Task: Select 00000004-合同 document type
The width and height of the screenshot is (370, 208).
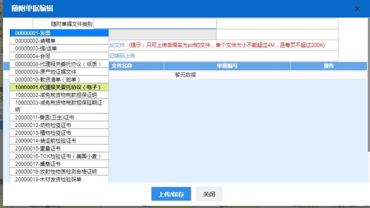Action: 59,56
